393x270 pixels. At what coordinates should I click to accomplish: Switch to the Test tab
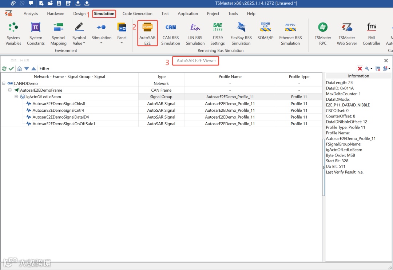coord(165,13)
